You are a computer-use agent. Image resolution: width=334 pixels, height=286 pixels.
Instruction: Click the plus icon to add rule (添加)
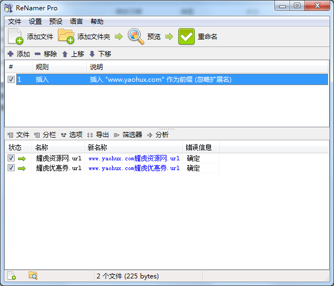(10, 54)
